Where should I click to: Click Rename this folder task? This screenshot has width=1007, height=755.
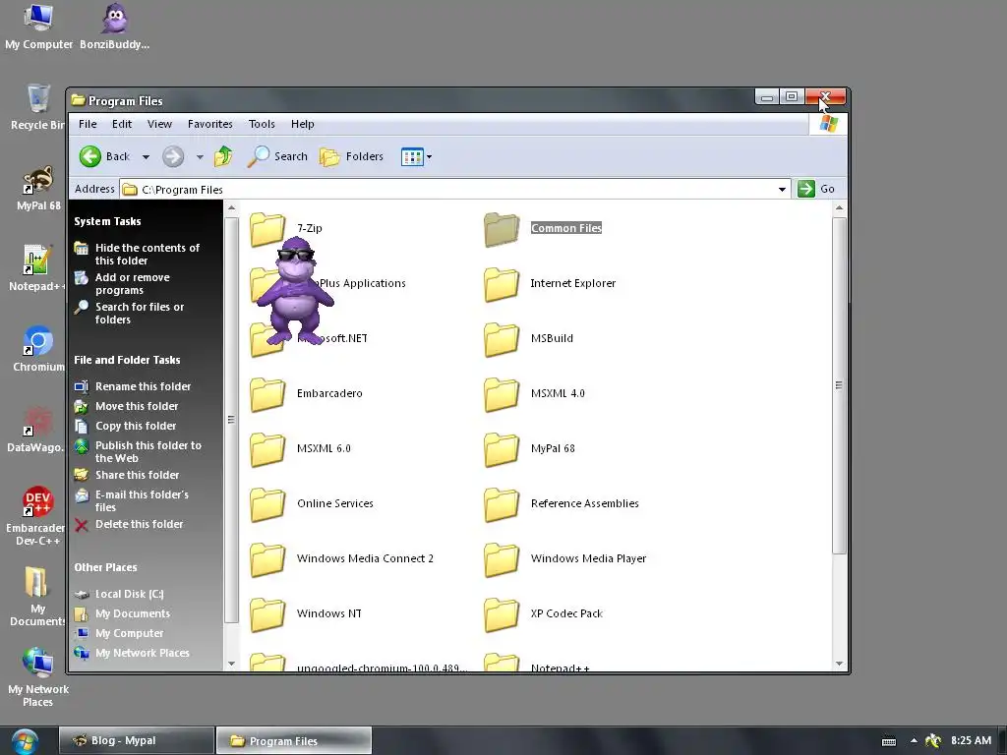pyautogui.click(x=143, y=386)
